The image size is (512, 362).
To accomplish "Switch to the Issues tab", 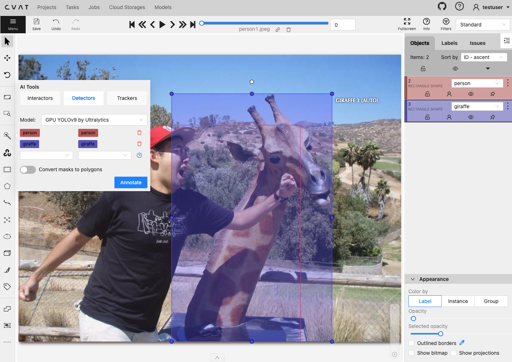I will [x=478, y=43].
